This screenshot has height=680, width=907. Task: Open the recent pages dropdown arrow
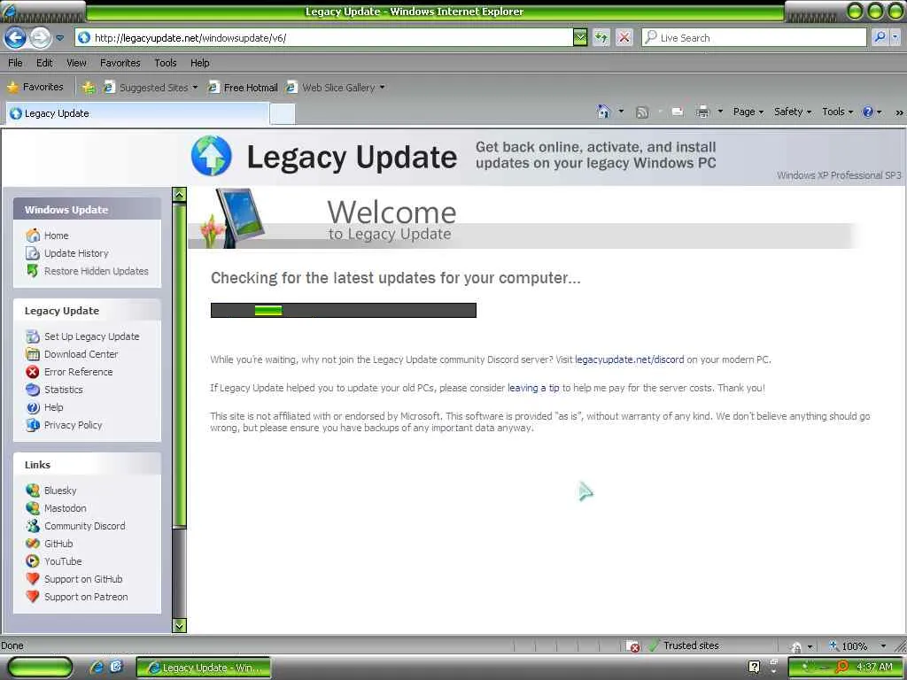(59, 38)
